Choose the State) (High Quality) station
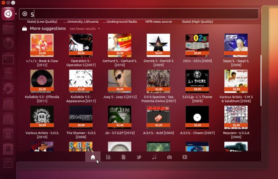 point(197,22)
